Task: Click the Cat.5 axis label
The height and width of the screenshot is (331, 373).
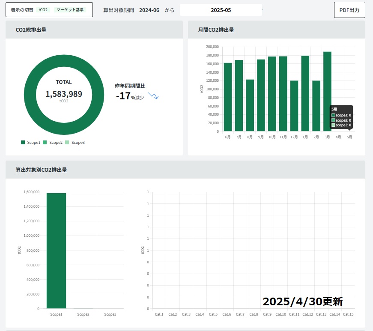Action: [x=213, y=314]
